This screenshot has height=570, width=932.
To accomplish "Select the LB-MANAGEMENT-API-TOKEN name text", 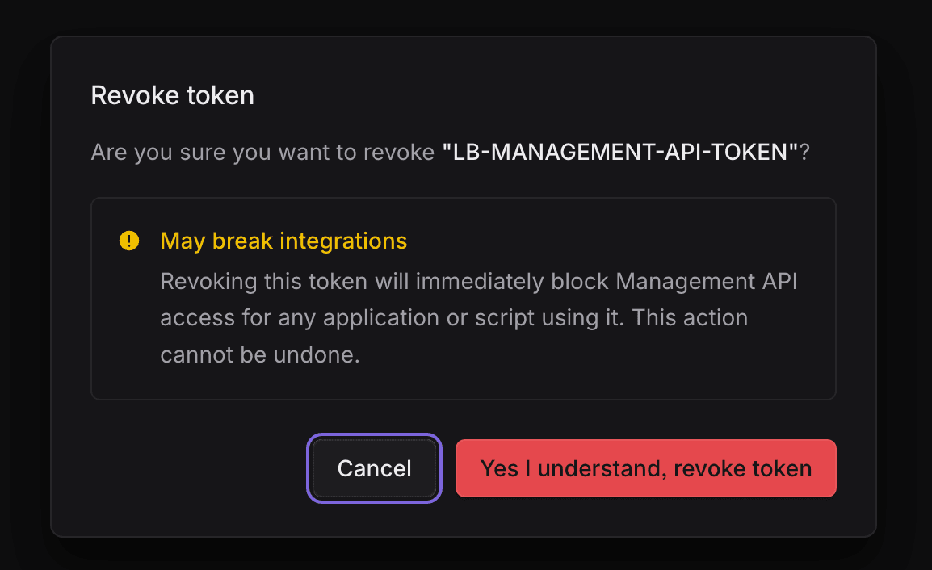I will click(x=620, y=151).
